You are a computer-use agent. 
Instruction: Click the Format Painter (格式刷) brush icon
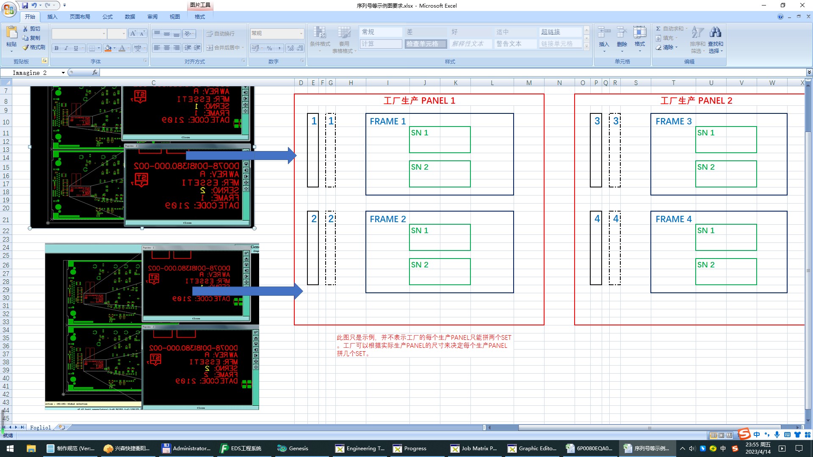(x=26, y=47)
